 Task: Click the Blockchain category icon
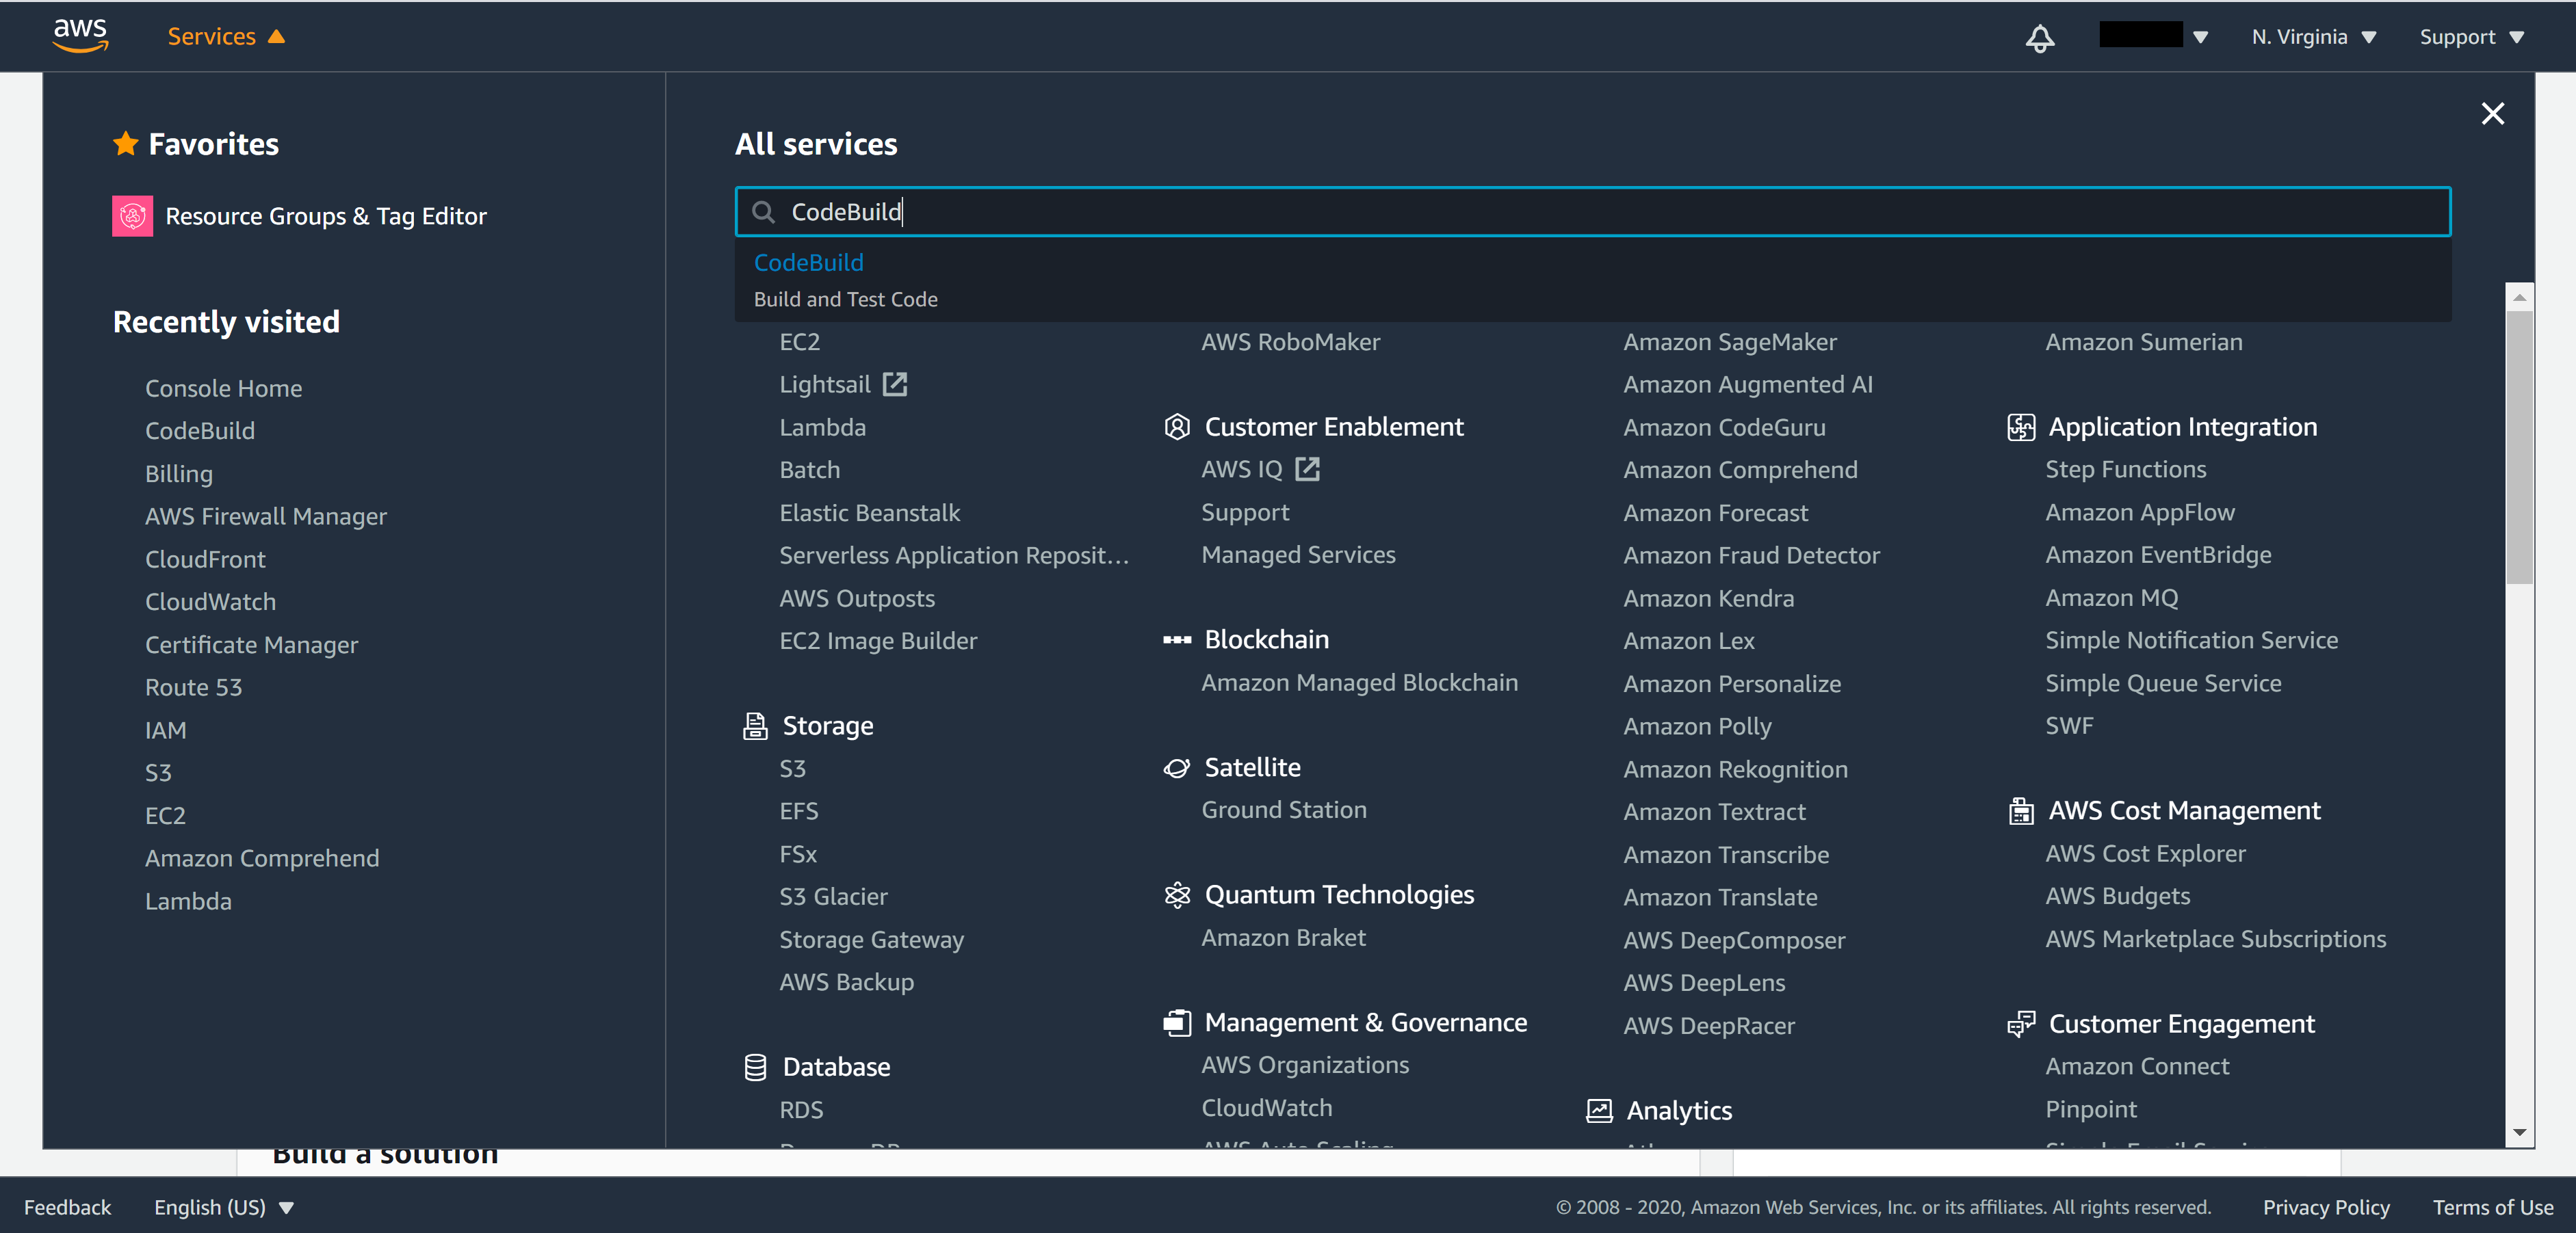click(1177, 639)
